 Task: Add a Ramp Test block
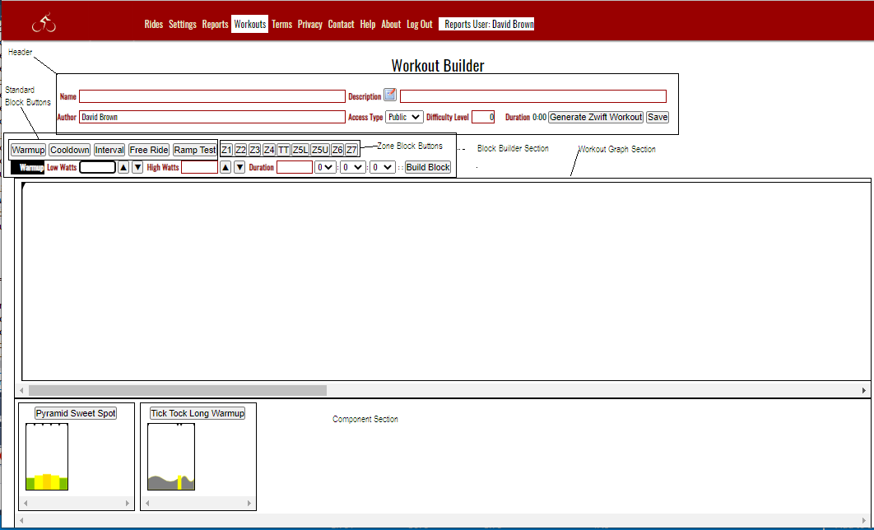tap(195, 150)
